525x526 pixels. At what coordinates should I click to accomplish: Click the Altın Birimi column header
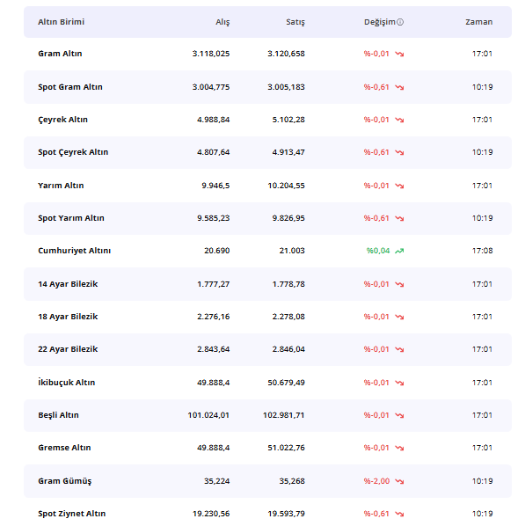(61, 22)
